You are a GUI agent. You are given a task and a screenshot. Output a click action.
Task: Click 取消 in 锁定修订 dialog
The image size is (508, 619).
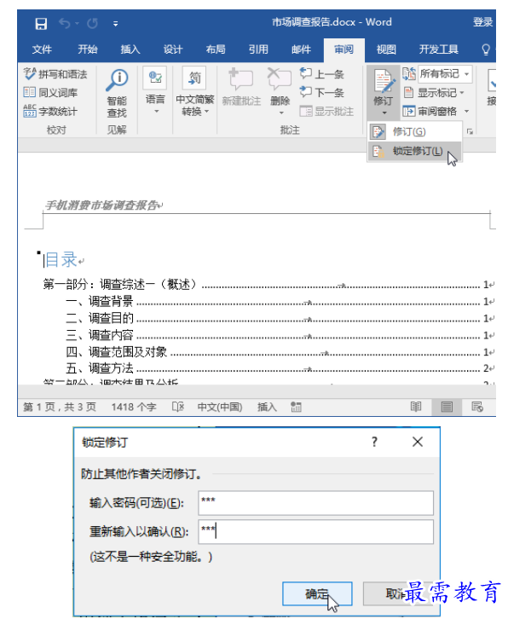[396, 593]
